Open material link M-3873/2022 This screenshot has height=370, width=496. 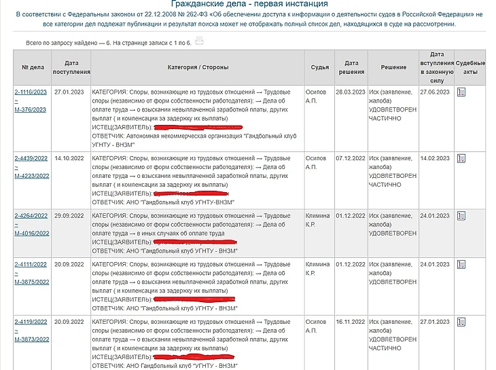(32, 339)
